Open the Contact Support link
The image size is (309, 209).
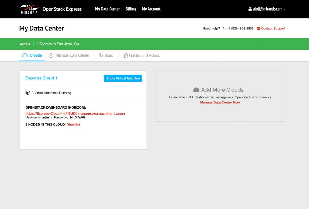click(x=273, y=29)
